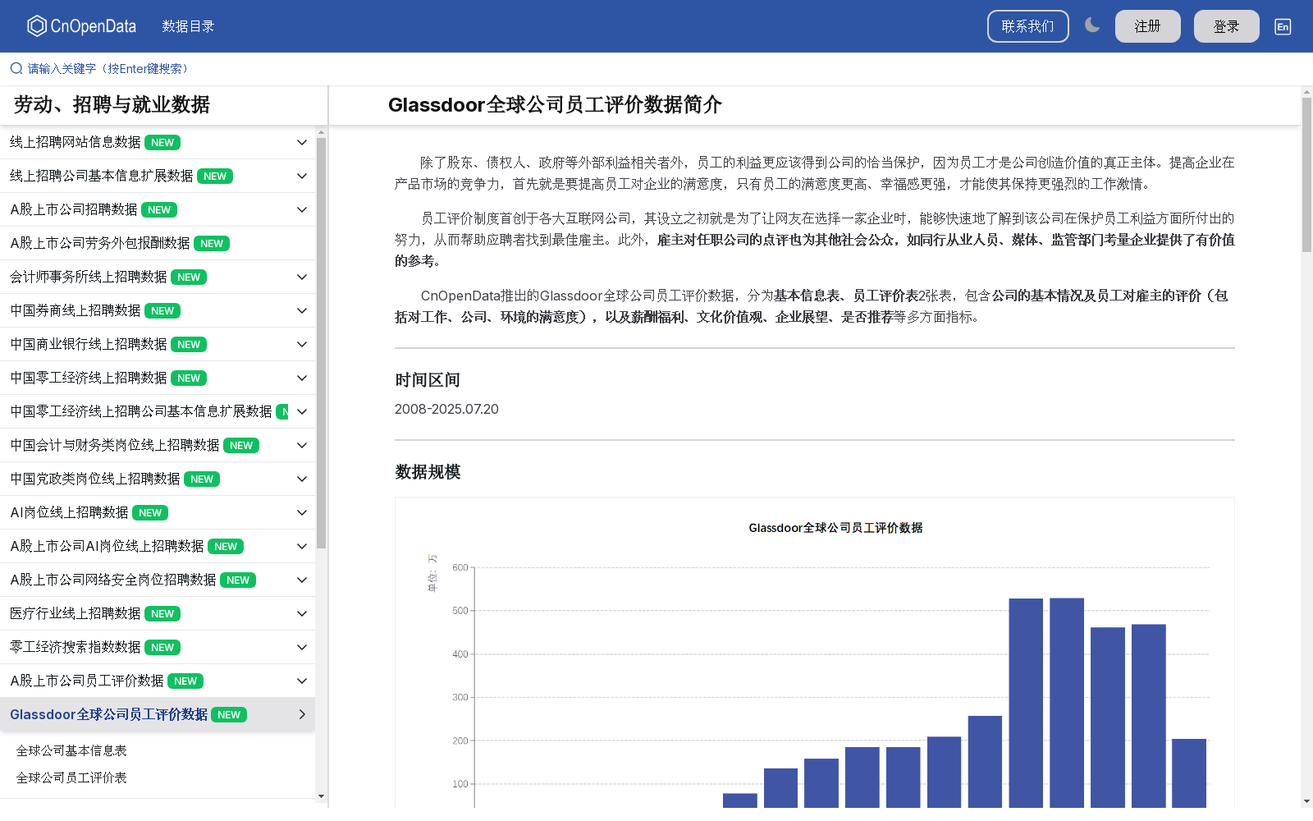
Task: Click the 登录 button
Action: (1226, 26)
